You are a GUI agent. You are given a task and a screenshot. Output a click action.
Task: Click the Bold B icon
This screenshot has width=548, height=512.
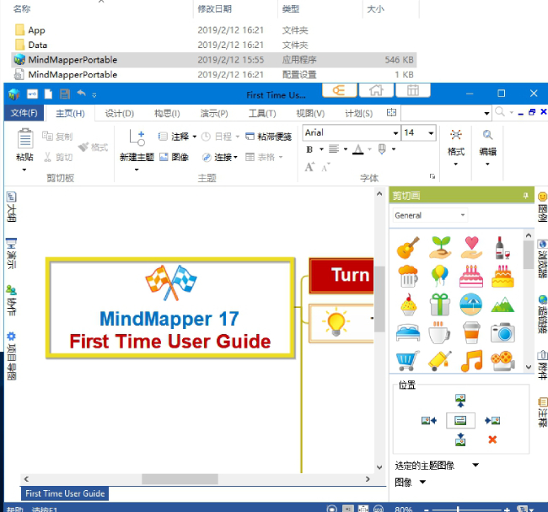[309, 149]
